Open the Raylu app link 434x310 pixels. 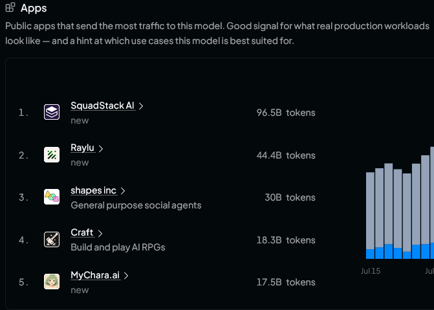click(x=82, y=148)
